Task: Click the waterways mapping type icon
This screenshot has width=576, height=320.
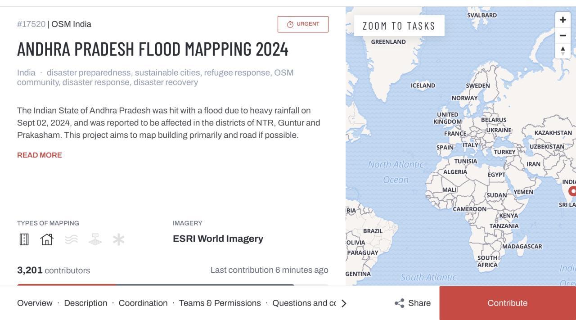Action: click(71, 239)
